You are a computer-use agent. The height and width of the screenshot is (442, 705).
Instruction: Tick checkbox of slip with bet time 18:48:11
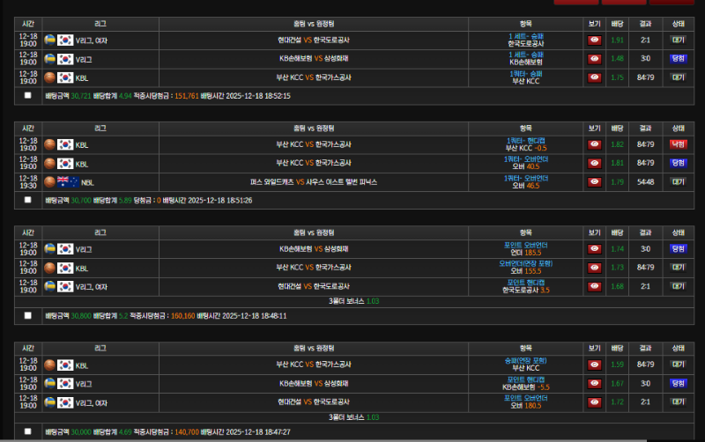point(27,315)
